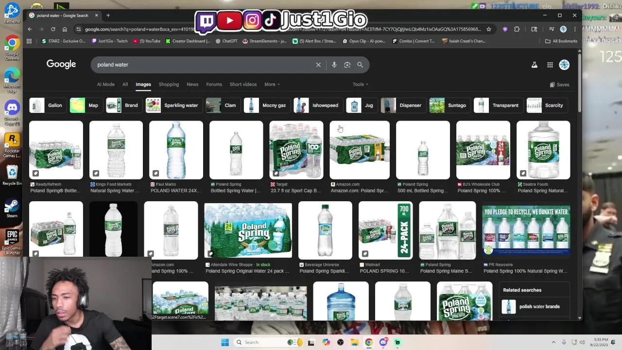The width and height of the screenshot is (622, 350).
Task: Launch Copilot from the taskbar
Action: [326, 342]
